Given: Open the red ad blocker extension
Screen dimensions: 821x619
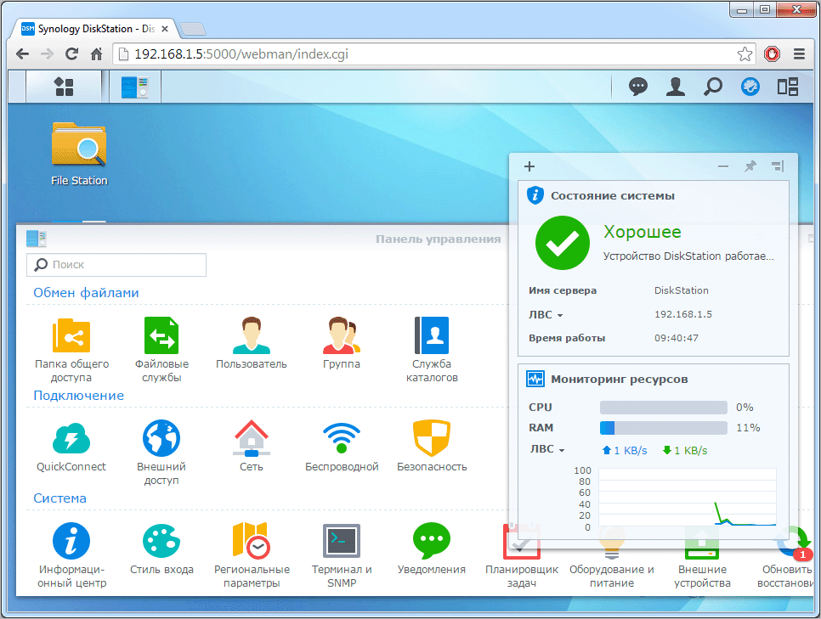Looking at the screenshot, I should (772, 53).
